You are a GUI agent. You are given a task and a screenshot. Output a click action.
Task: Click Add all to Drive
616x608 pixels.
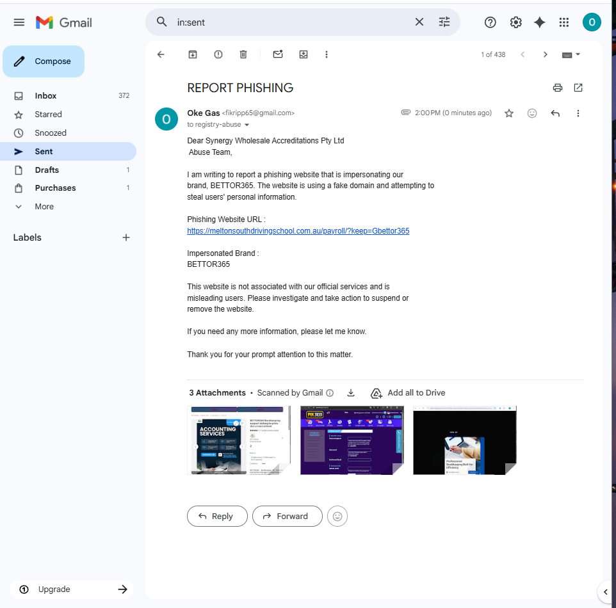click(x=408, y=393)
